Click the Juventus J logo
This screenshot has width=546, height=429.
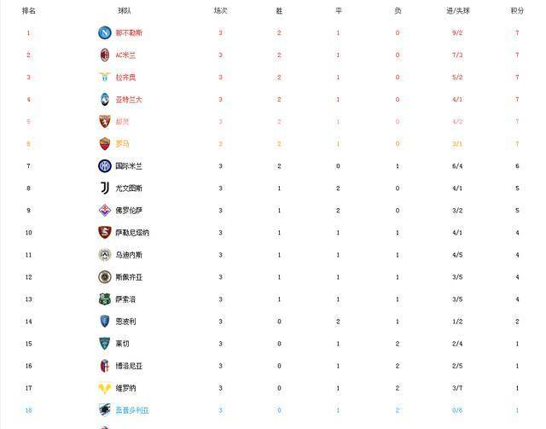pos(104,188)
